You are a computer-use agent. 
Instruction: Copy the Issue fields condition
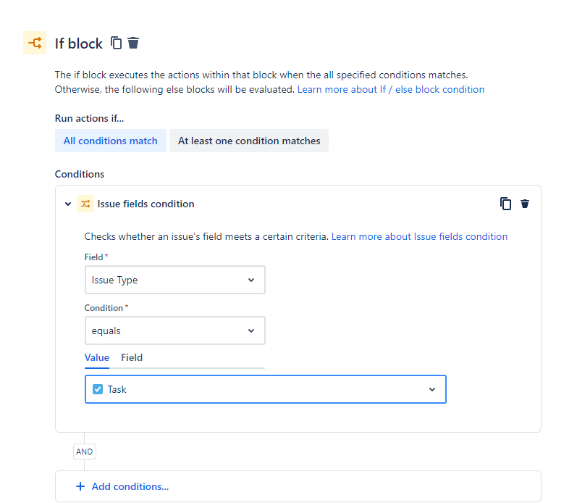click(505, 204)
